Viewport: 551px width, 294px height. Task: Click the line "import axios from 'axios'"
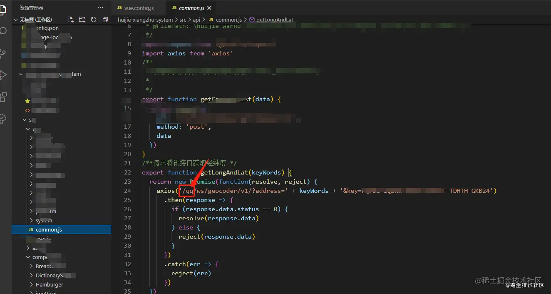[188, 53]
